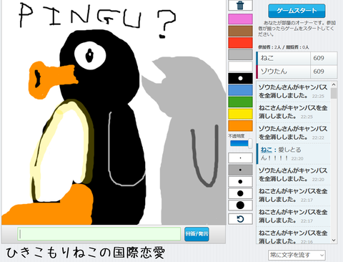Pick the gray color swatch
Image resolution: width=343 pixels, height=262 pixels.
point(240,54)
